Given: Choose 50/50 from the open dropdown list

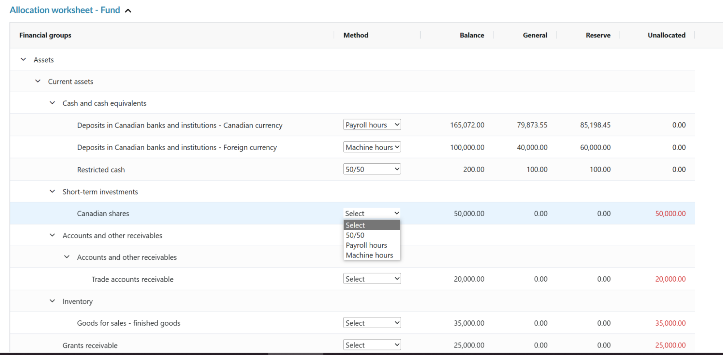Looking at the screenshot, I should point(355,235).
